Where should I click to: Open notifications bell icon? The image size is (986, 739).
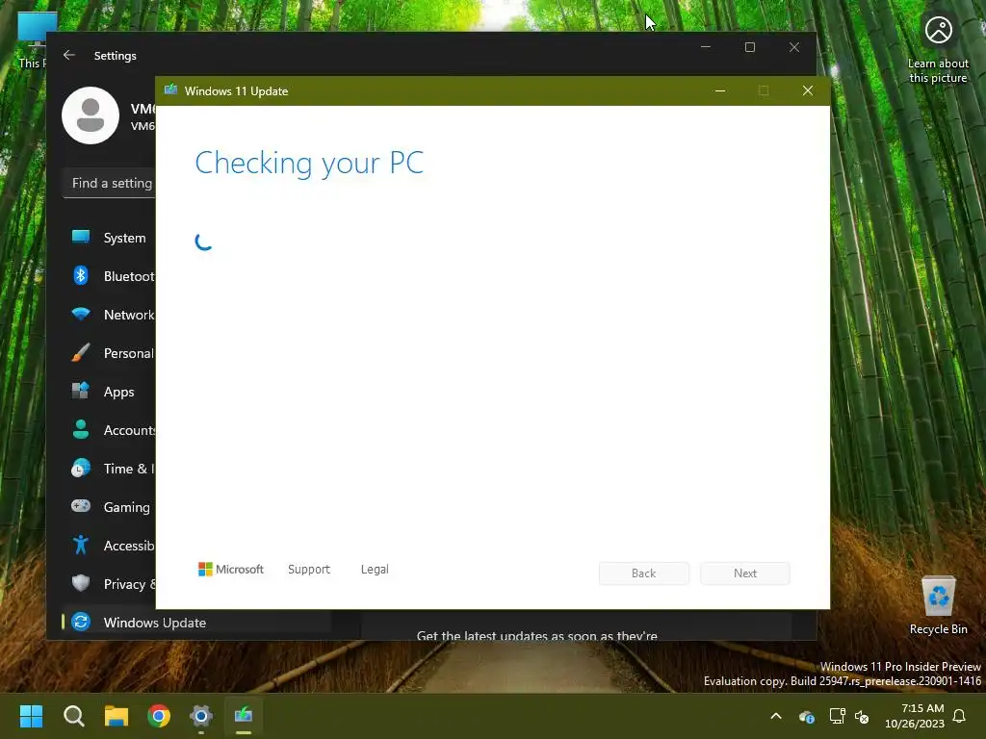[960, 716]
